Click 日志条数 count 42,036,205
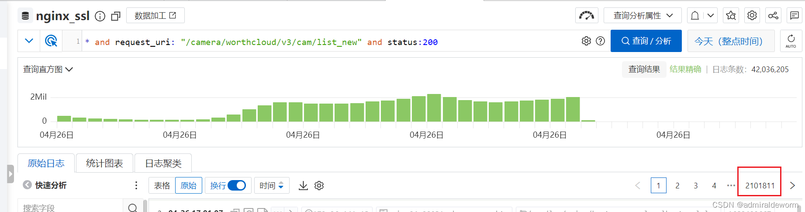The image size is (805, 212). tap(770, 70)
